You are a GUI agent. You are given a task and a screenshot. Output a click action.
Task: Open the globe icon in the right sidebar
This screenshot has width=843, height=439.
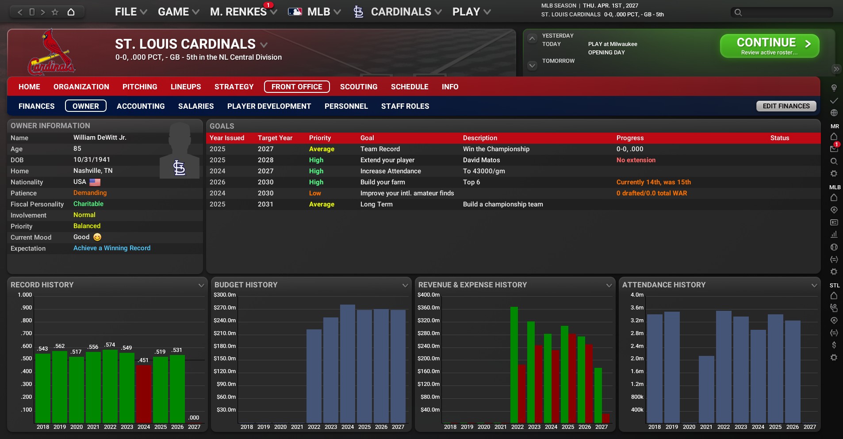[834, 113]
